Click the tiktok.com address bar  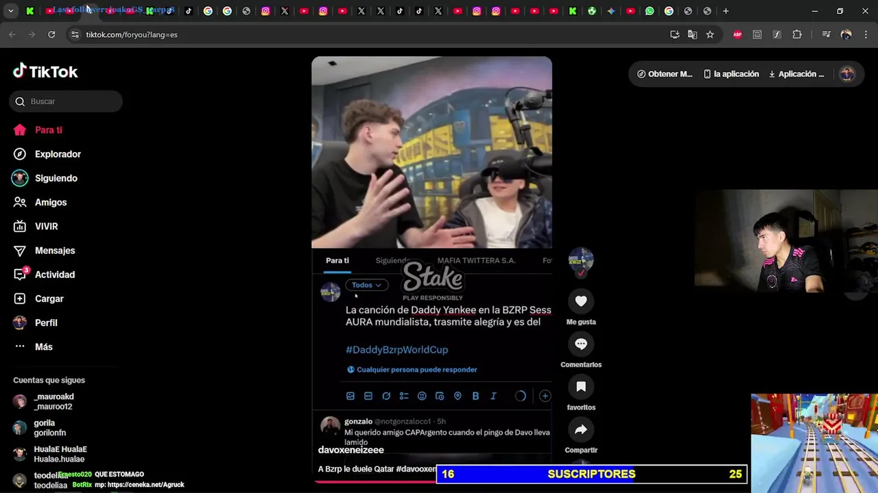(x=370, y=34)
